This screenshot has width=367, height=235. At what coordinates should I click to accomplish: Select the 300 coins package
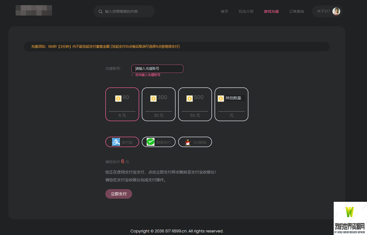click(159, 104)
